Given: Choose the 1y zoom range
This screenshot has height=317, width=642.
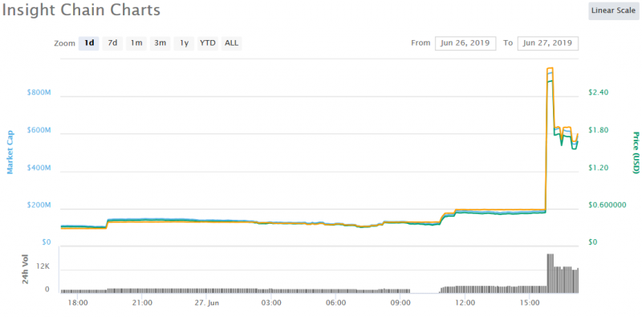Looking at the screenshot, I should (x=184, y=43).
